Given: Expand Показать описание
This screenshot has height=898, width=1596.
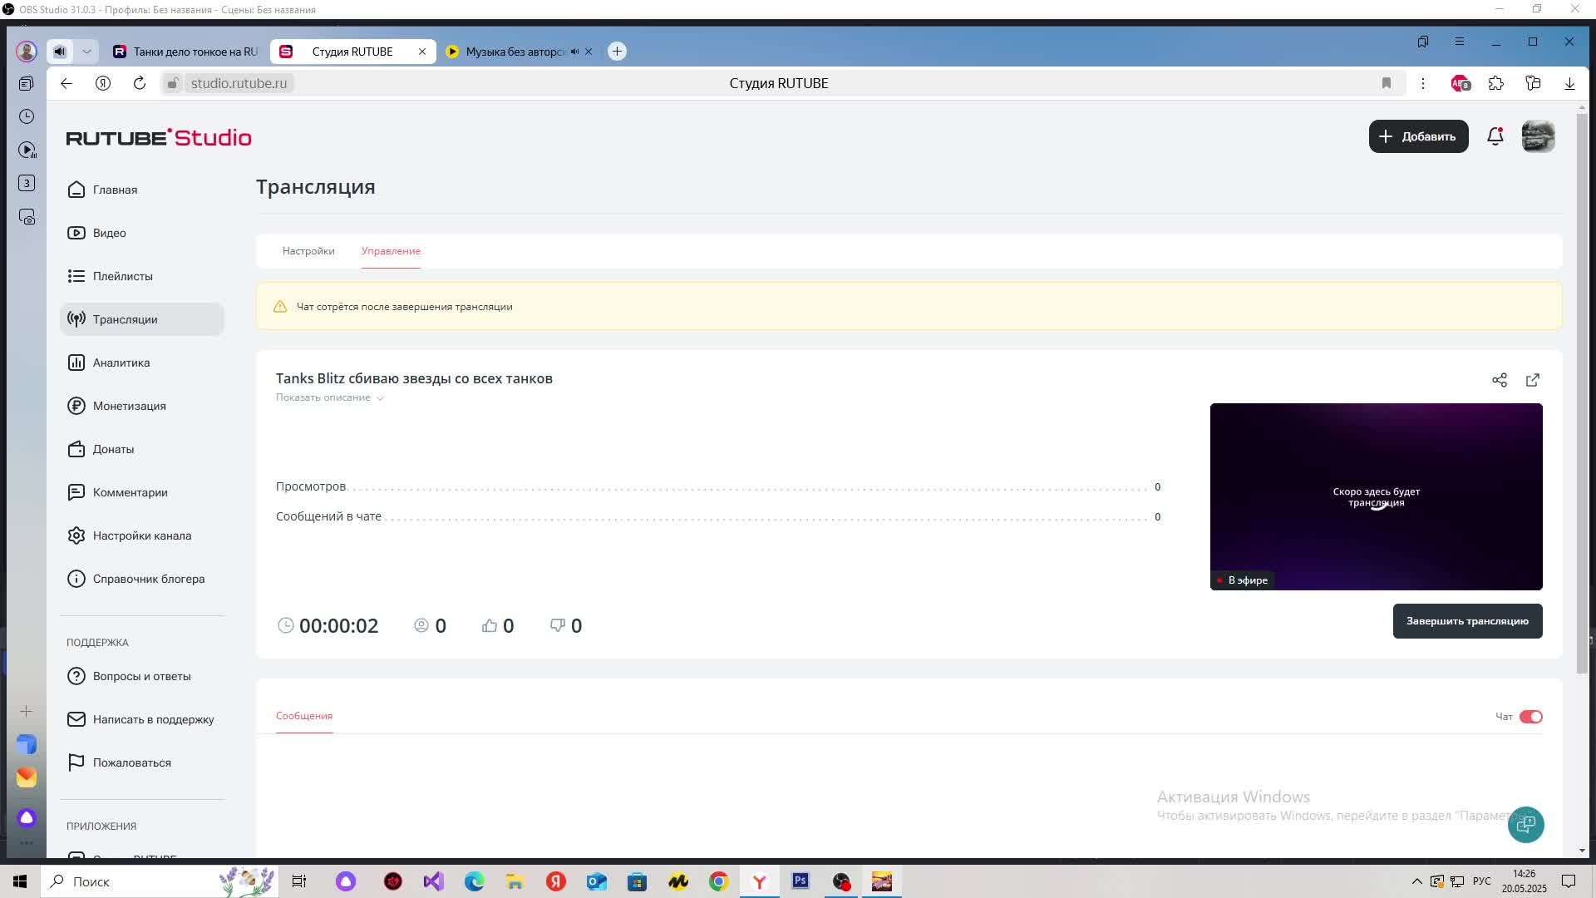Looking at the screenshot, I should coord(329,397).
